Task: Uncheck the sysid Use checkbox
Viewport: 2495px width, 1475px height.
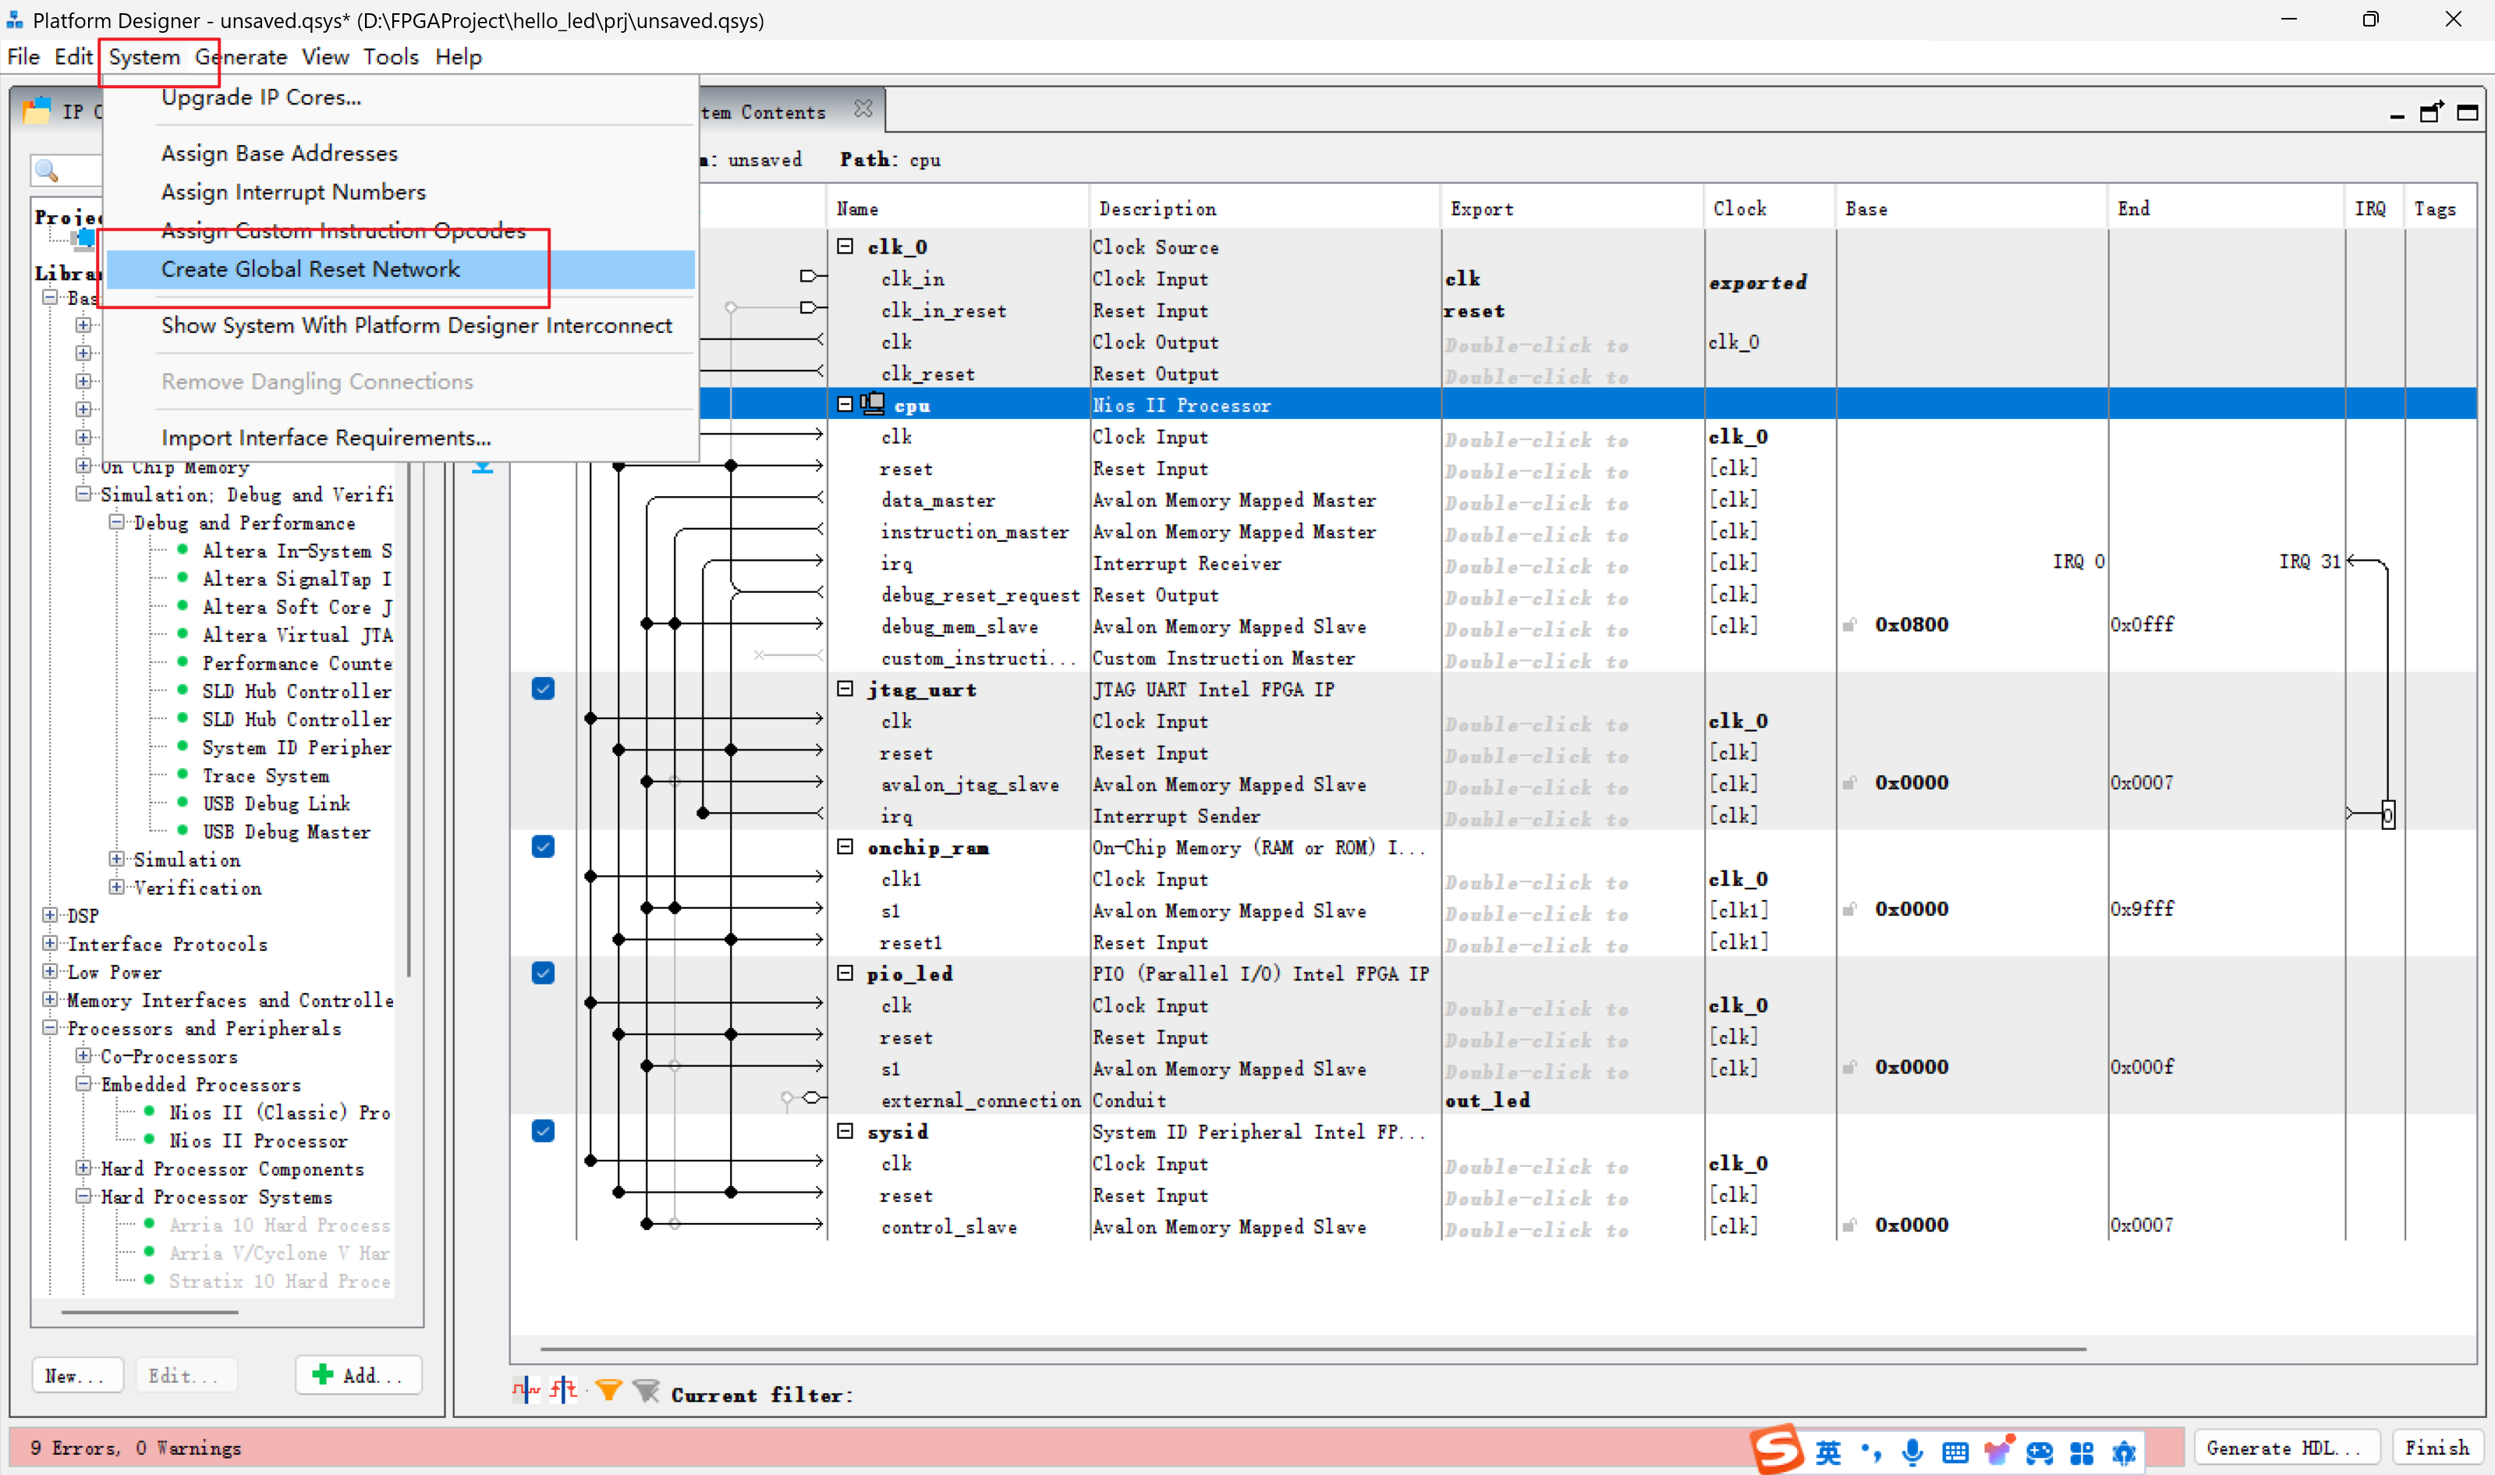Action: pos(543,1131)
